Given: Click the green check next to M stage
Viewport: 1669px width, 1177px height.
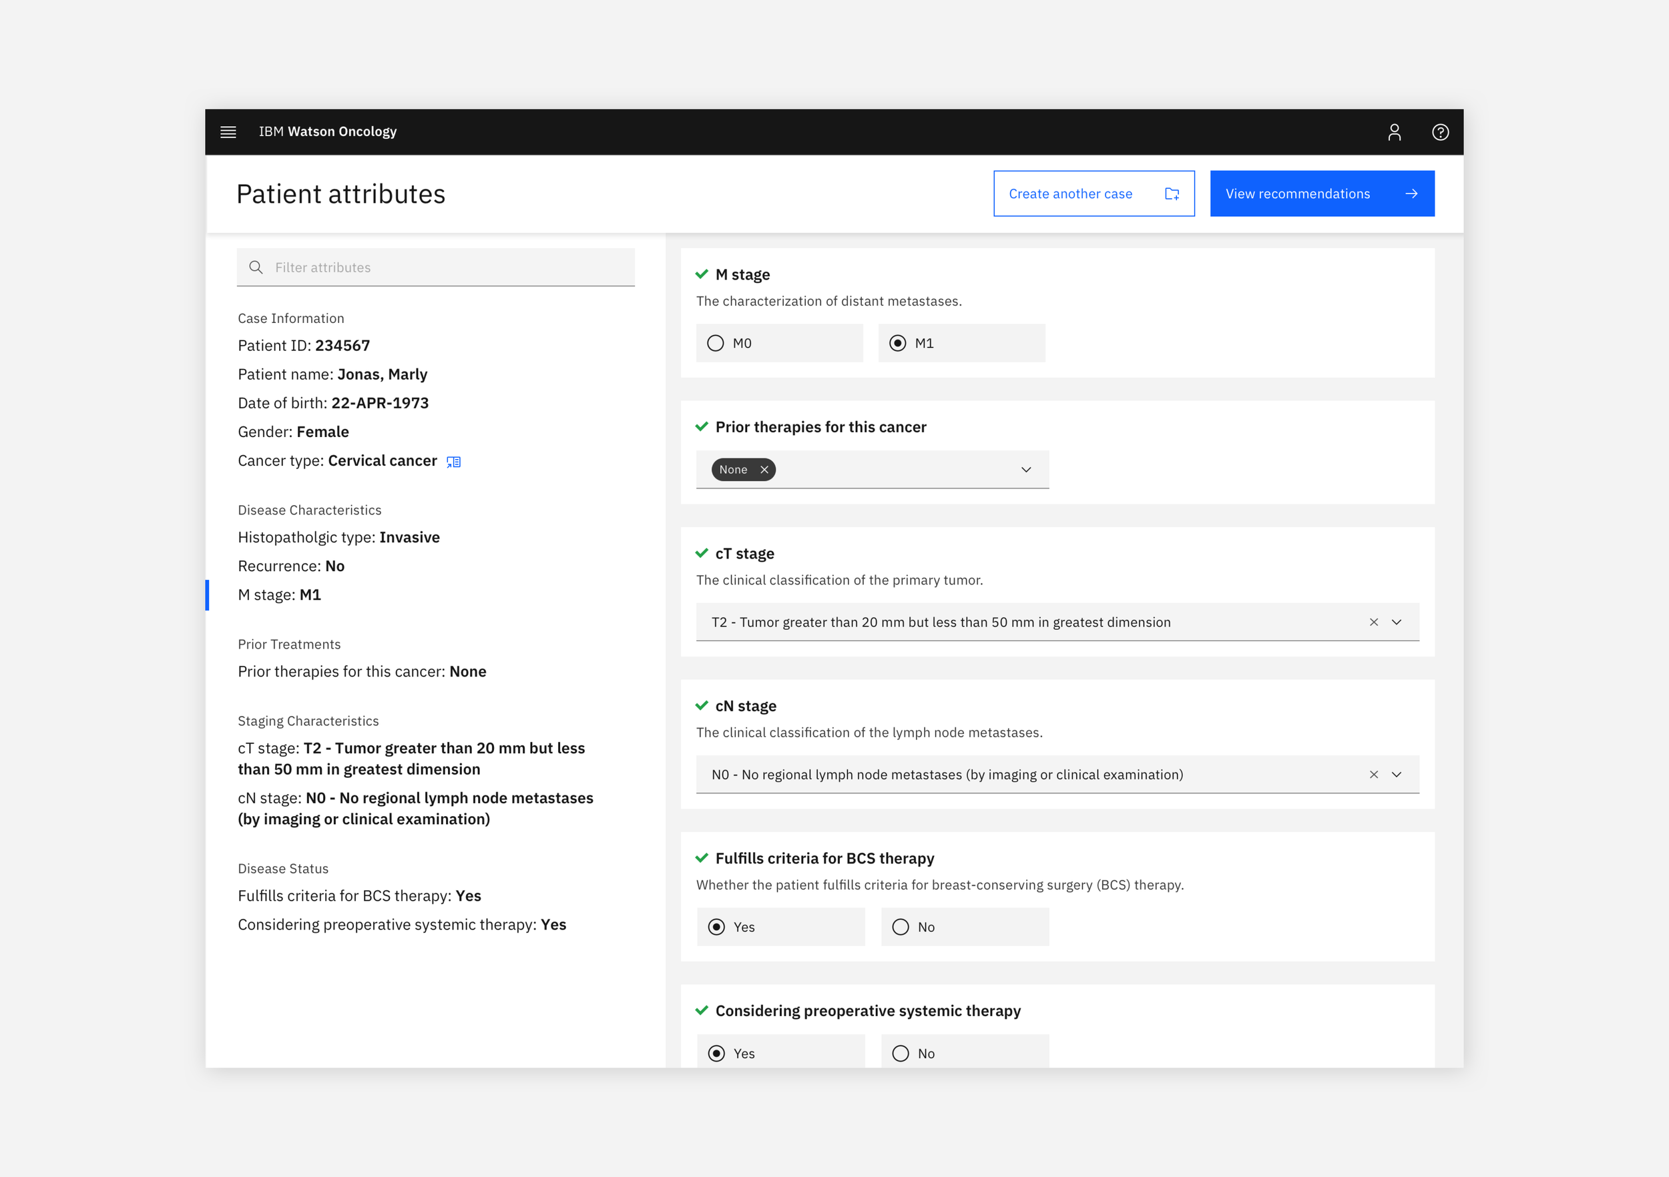Looking at the screenshot, I should coord(702,275).
